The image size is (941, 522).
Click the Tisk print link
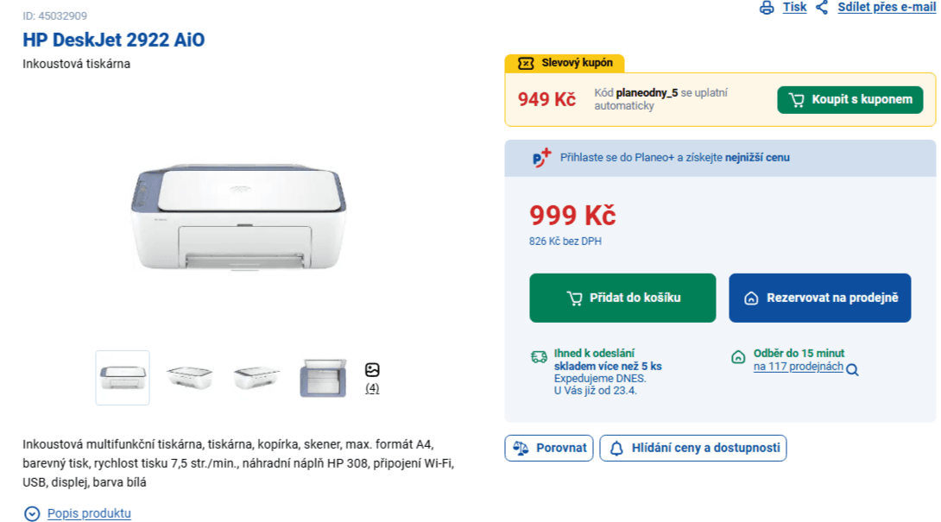tap(794, 8)
